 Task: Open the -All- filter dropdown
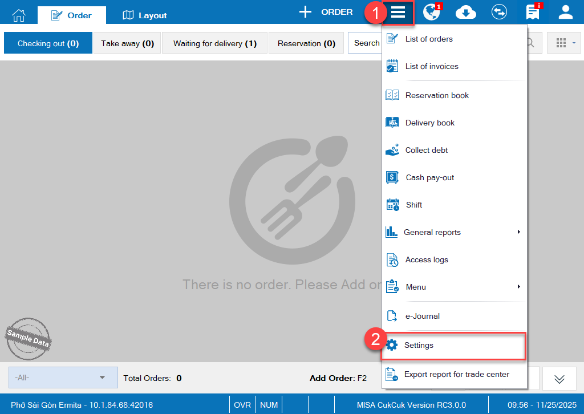click(63, 378)
